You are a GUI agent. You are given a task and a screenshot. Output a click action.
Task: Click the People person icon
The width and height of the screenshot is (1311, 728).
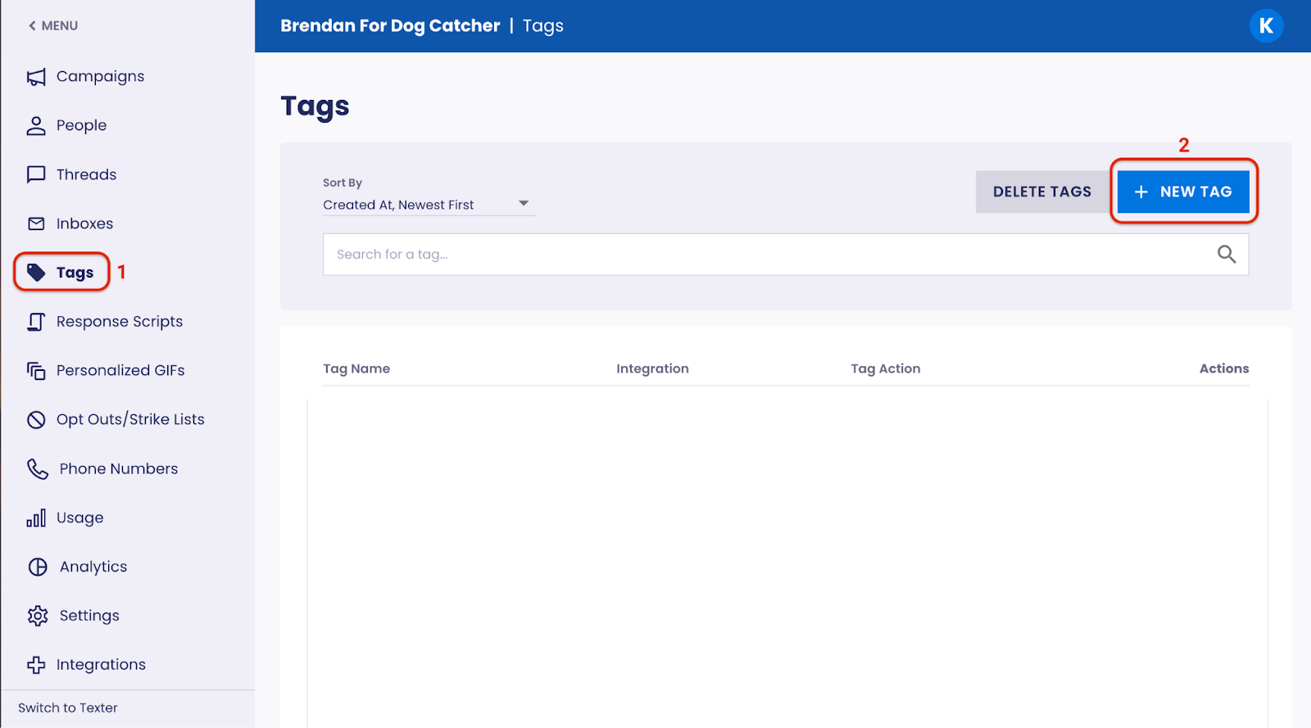[36, 125]
